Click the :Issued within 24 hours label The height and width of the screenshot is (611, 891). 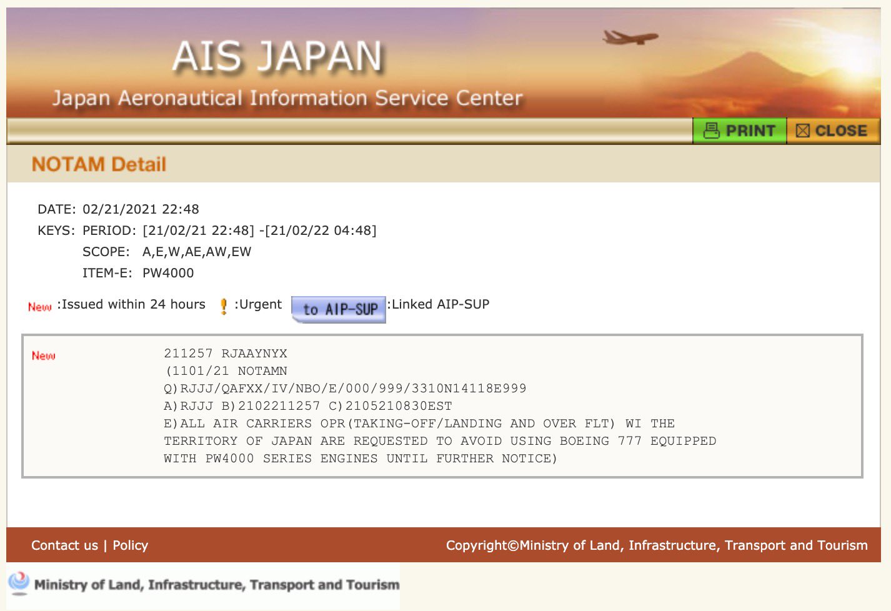tap(131, 304)
